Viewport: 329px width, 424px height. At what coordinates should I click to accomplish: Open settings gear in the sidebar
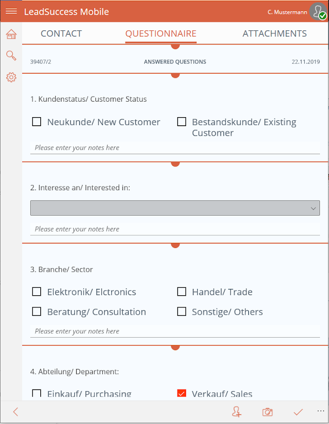point(11,77)
